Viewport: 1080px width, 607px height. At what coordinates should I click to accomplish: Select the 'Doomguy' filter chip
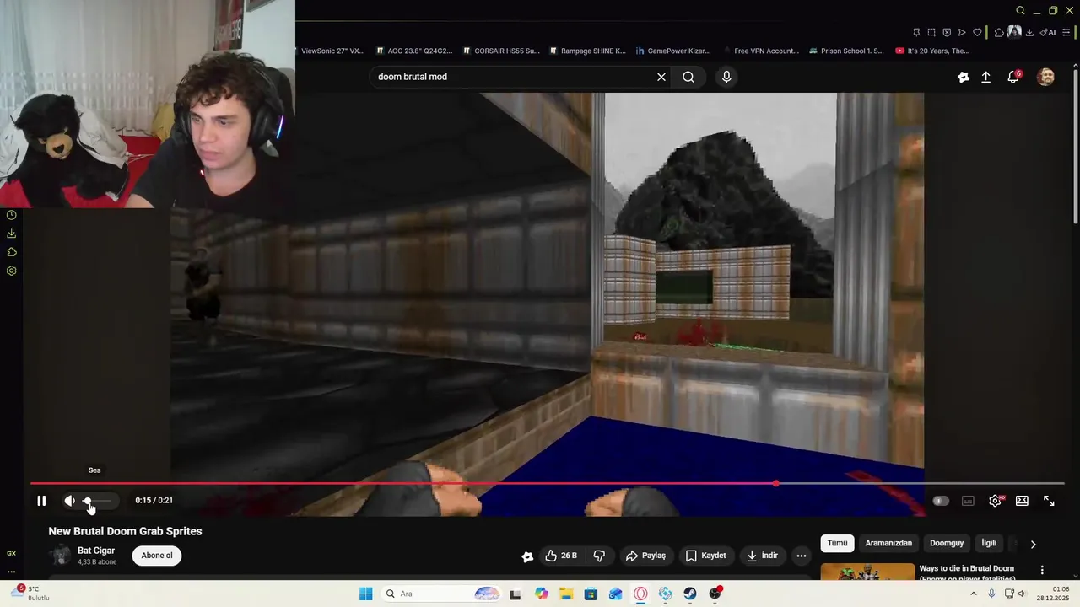pyautogui.click(x=947, y=544)
